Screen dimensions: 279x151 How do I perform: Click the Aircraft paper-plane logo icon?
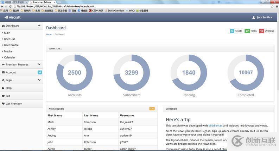pos(6,17)
